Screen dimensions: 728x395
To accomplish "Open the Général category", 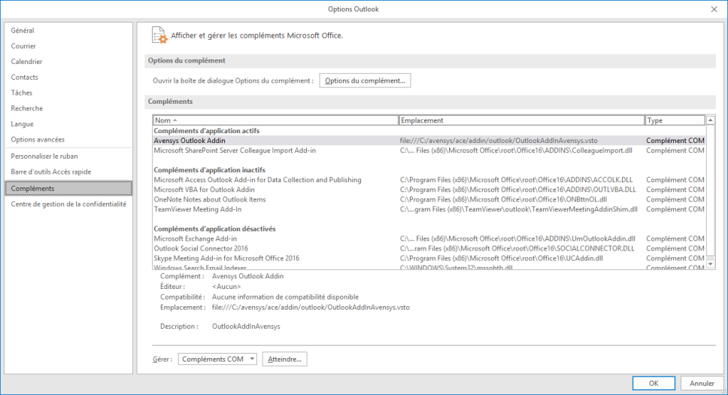I will [23, 31].
